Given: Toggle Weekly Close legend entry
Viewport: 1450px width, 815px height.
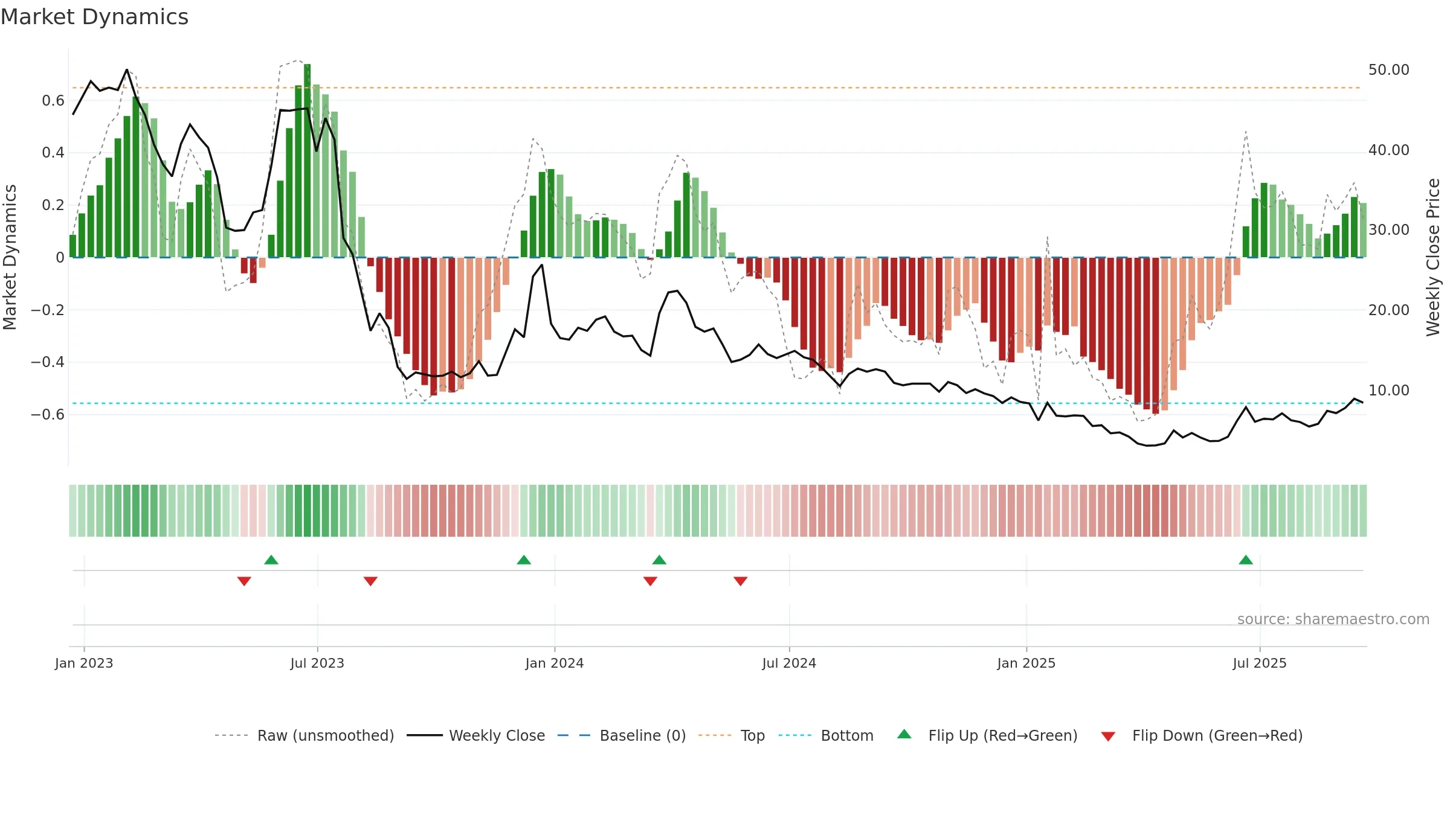Looking at the screenshot, I should point(476,735).
